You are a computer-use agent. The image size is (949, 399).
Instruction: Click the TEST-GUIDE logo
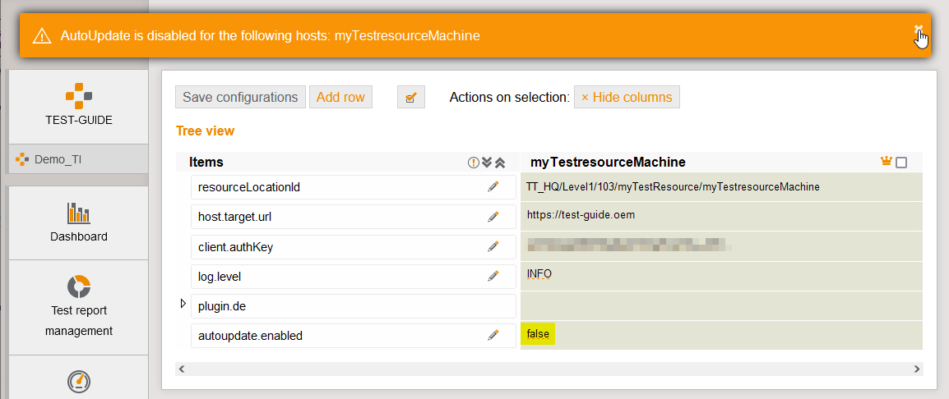coord(79,96)
